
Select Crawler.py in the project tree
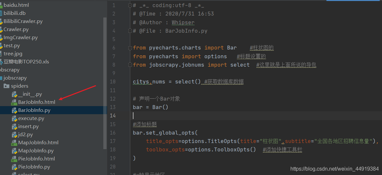click(16, 29)
